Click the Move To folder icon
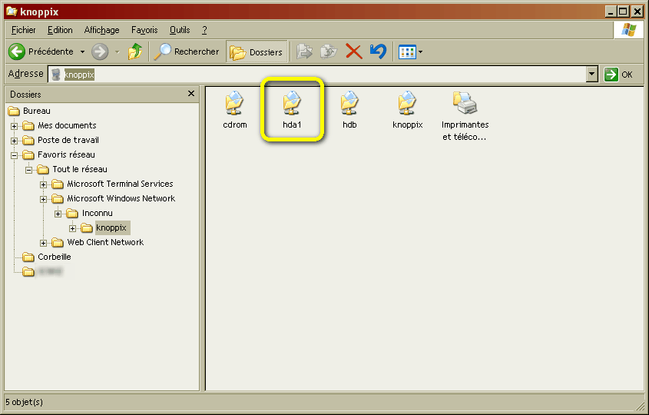 [x=304, y=51]
